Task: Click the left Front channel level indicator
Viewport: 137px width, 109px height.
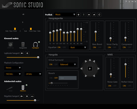Action: [x=15, y=29]
